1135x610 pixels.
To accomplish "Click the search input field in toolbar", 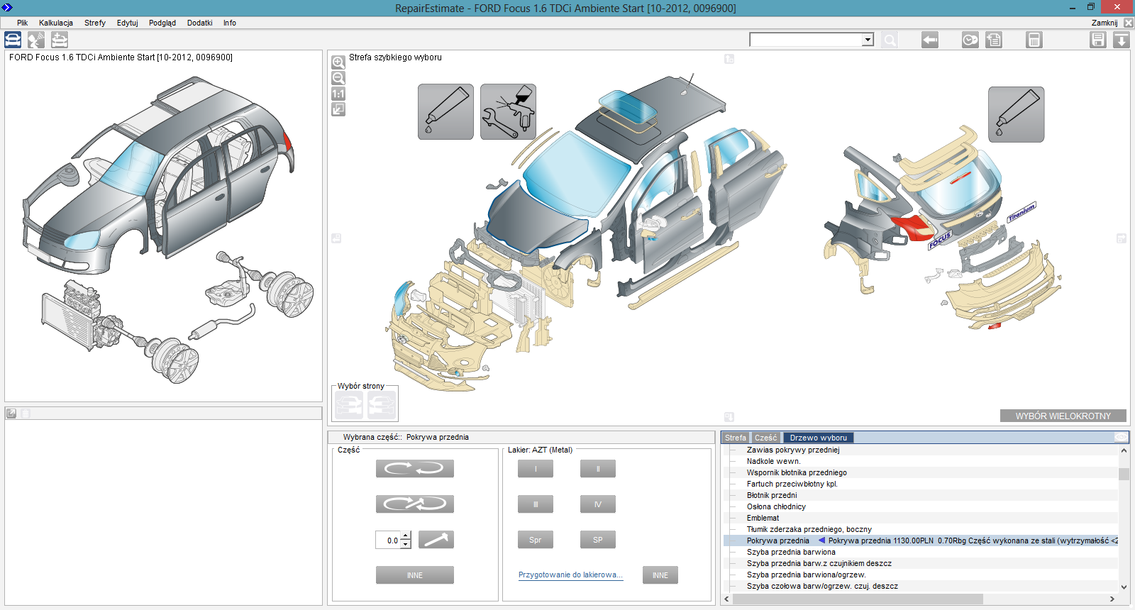I will pos(806,40).
